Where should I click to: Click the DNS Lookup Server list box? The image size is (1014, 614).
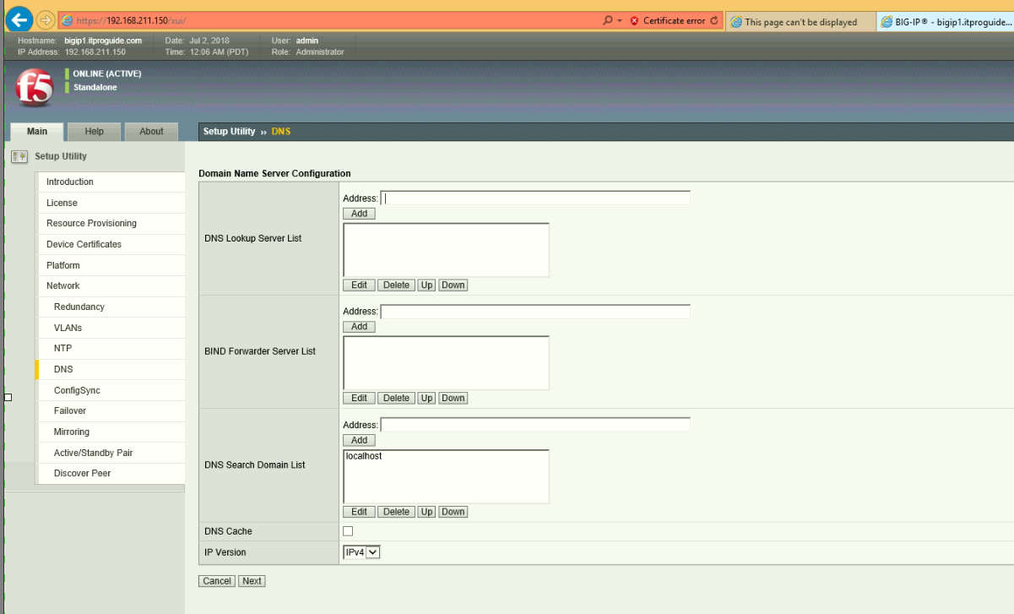[446, 249]
